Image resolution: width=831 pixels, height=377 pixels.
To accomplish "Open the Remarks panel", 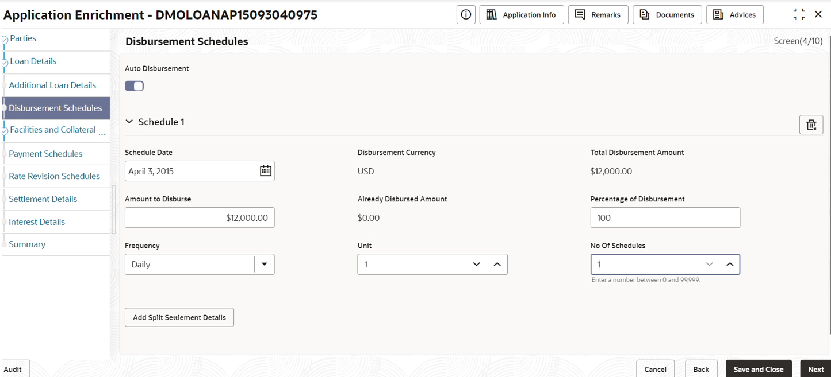I will (x=598, y=15).
